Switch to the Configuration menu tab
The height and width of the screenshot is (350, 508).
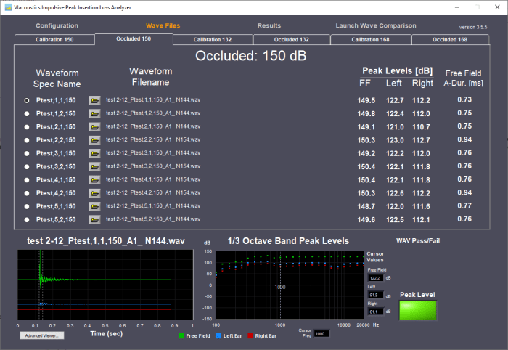pos(57,25)
